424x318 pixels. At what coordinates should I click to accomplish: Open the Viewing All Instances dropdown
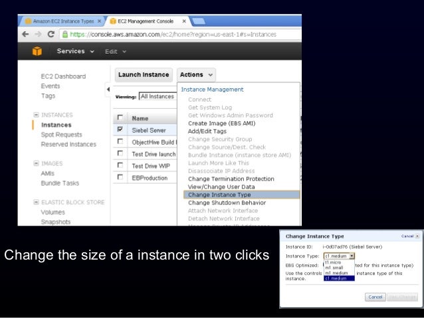tap(158, 96)
